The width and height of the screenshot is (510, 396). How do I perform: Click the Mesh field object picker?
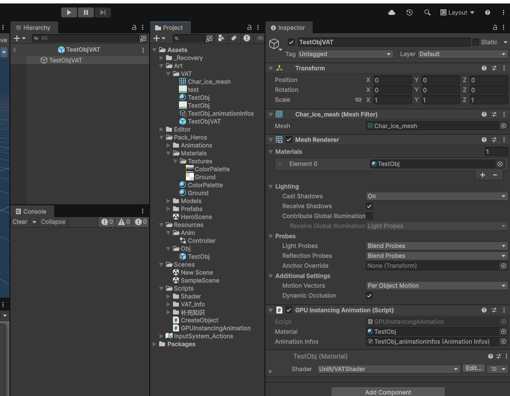point(503,126)
